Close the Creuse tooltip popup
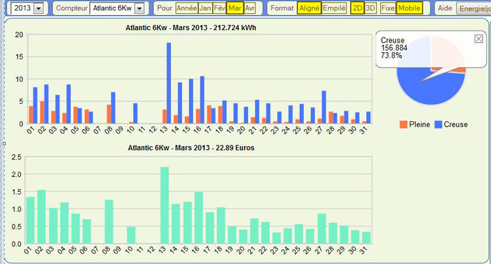491x264 pixels. pyautogui.click(x=479, y=39)
